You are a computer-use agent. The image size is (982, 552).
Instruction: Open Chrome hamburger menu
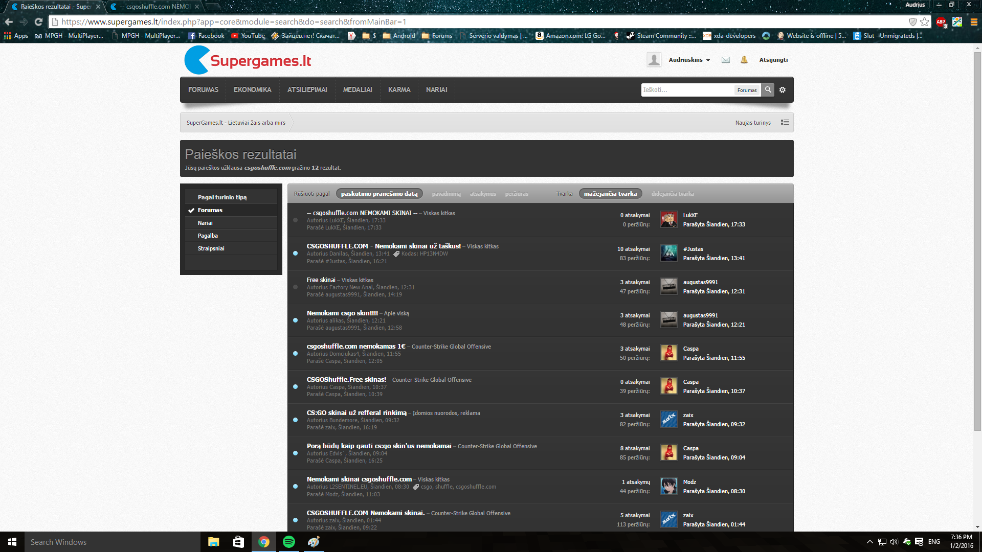974,21
